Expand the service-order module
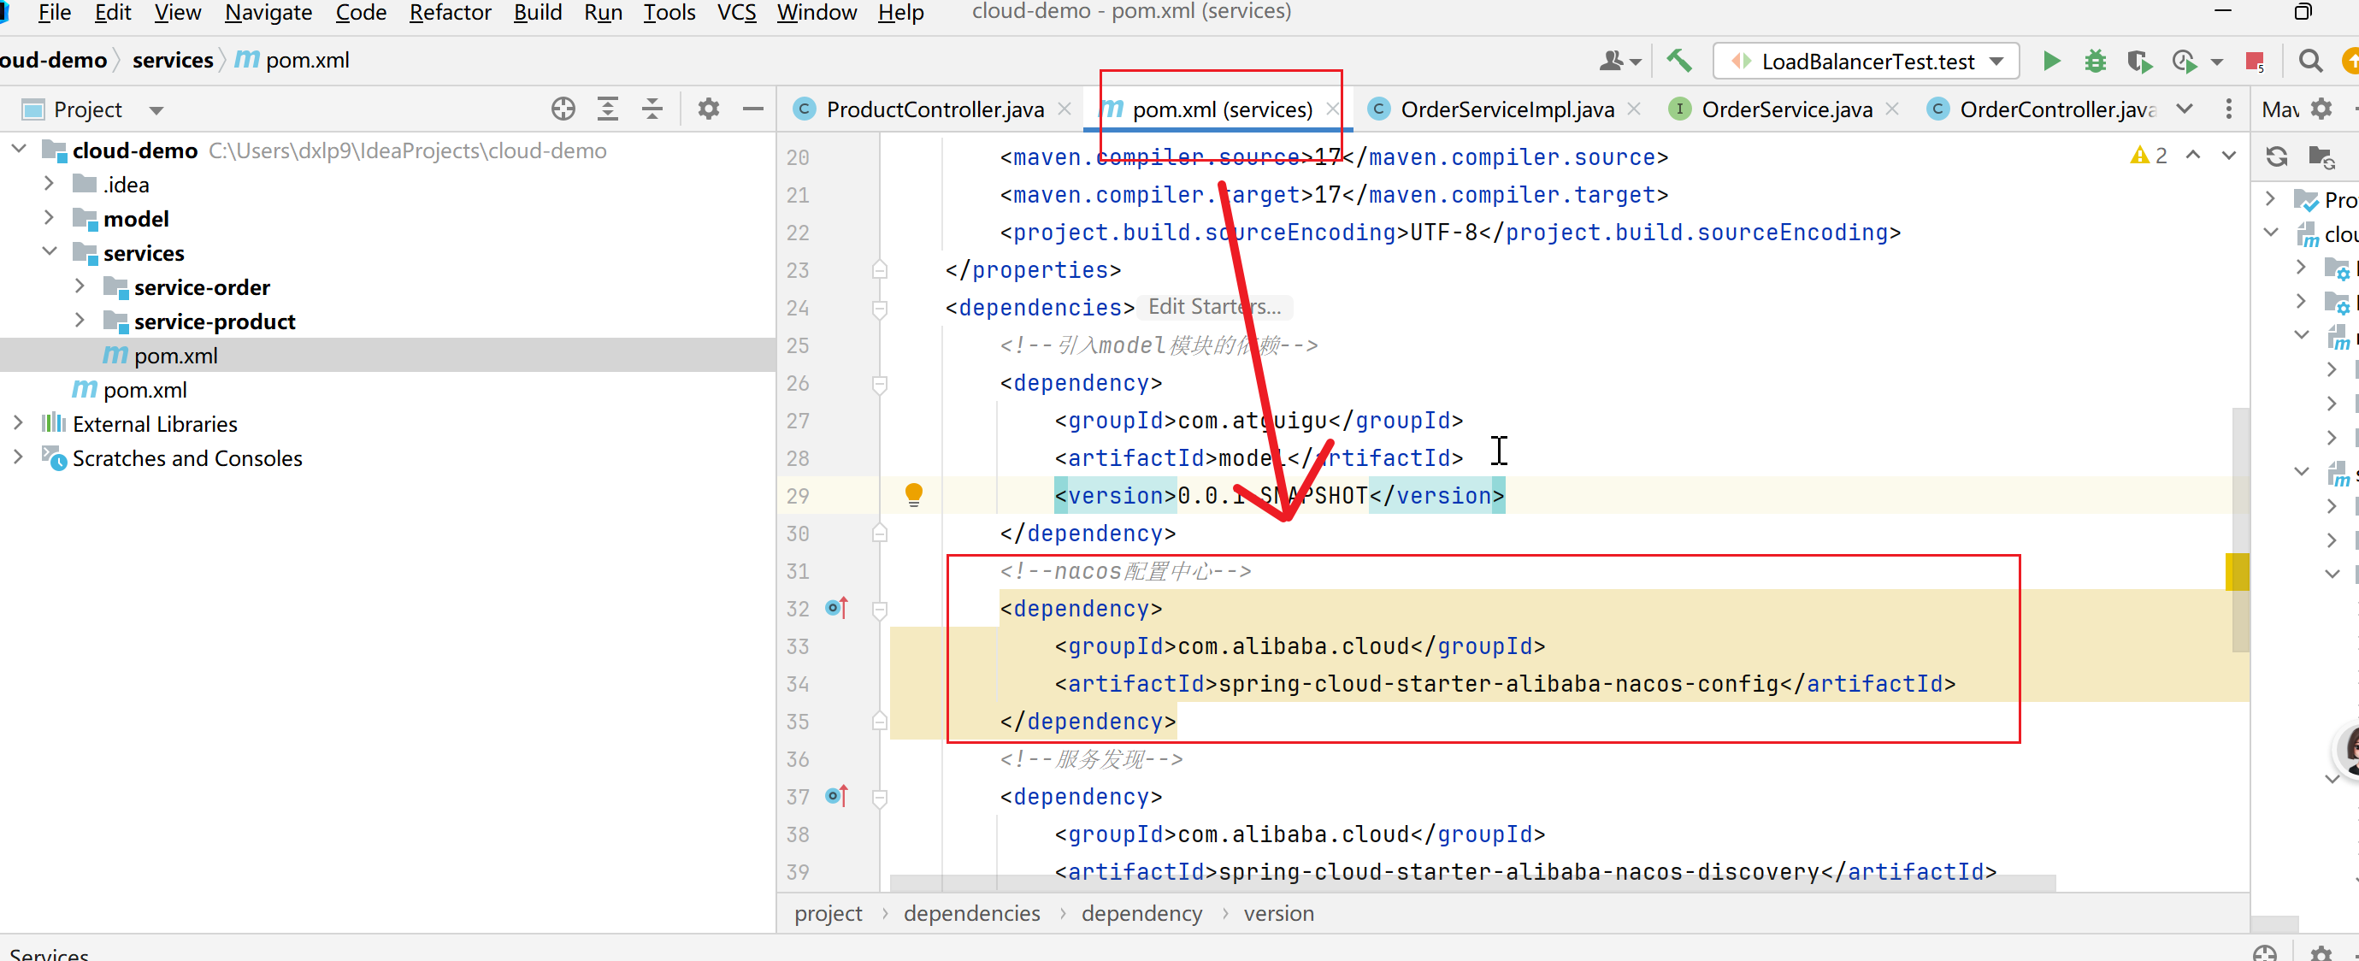The height and width of the screenshot is (961, 2359). point(80,286)
